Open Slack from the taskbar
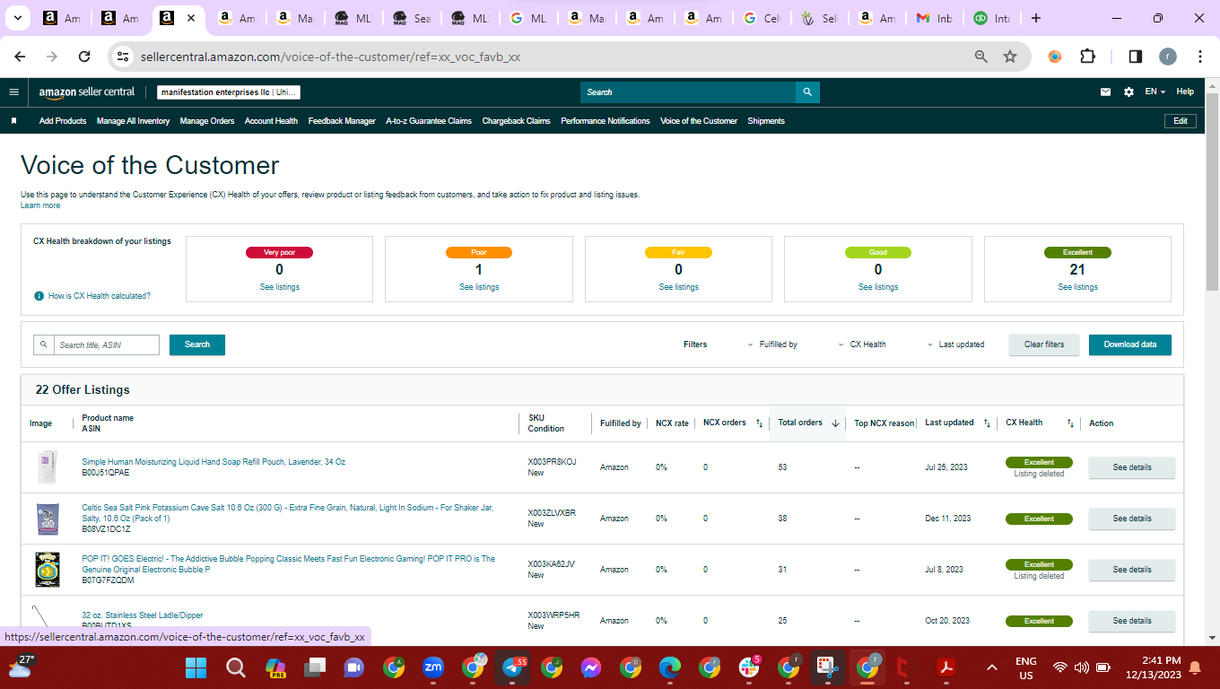 [x=749, y=667]
